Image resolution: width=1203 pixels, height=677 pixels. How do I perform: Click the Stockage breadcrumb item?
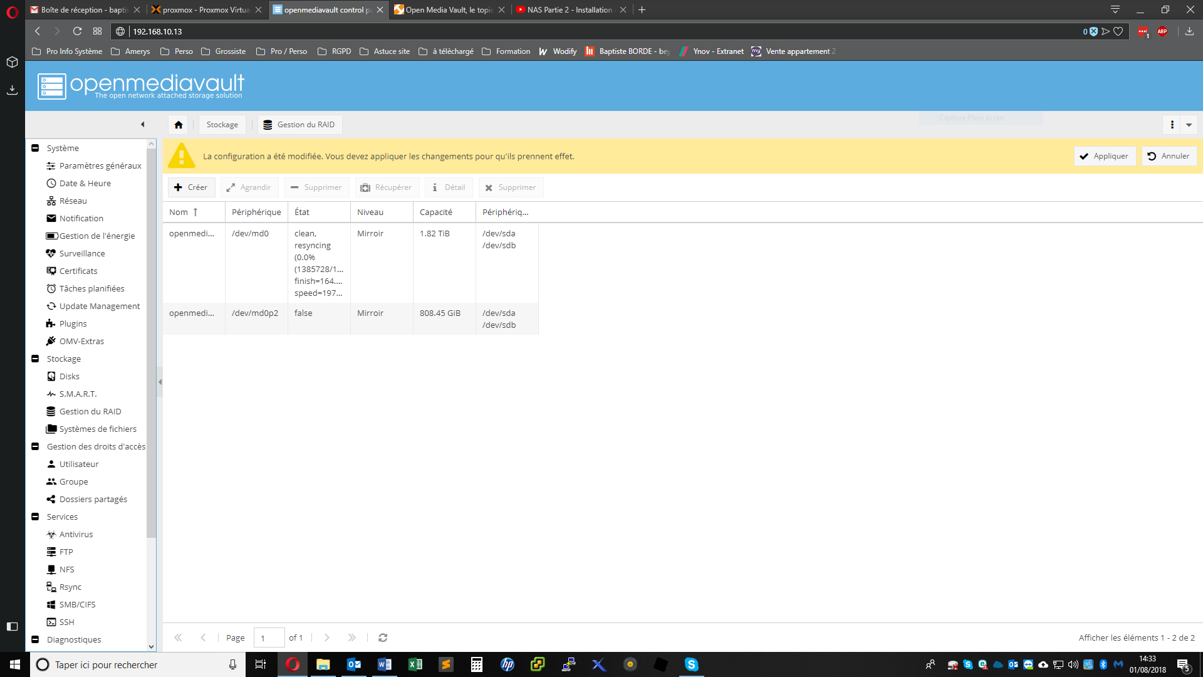click(222, 125)
